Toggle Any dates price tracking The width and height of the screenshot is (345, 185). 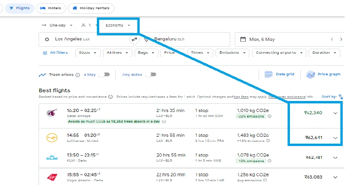click(151, 74)
